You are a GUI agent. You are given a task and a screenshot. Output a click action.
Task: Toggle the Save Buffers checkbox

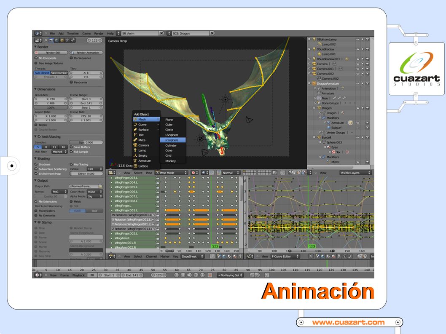[71, 147]
